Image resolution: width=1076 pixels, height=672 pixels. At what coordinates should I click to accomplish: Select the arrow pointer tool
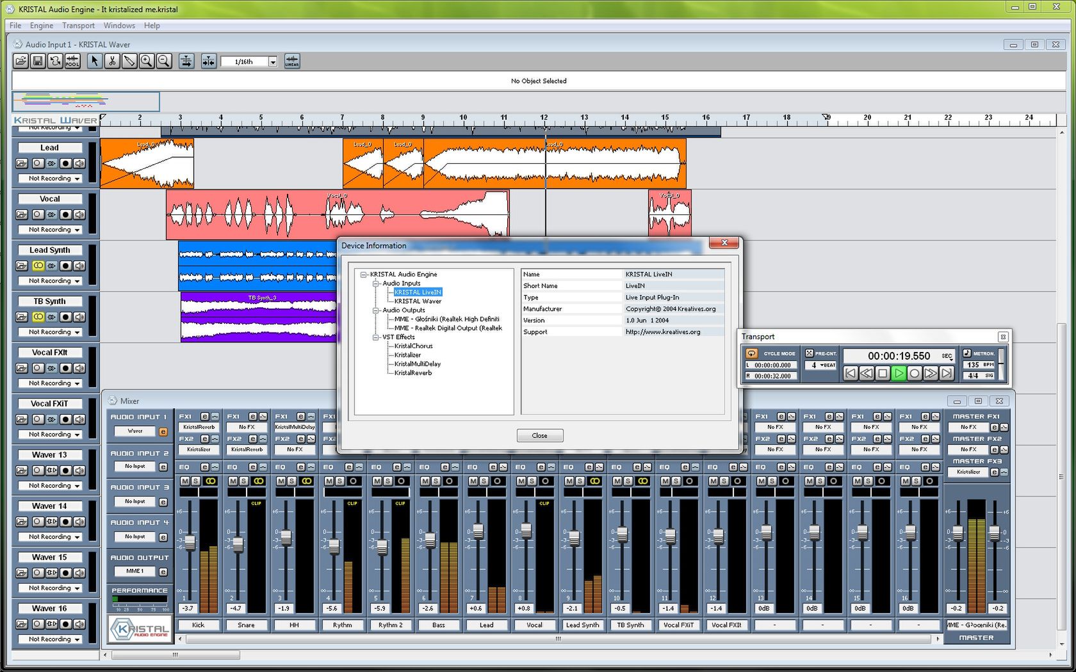click(x=95, y=61)
